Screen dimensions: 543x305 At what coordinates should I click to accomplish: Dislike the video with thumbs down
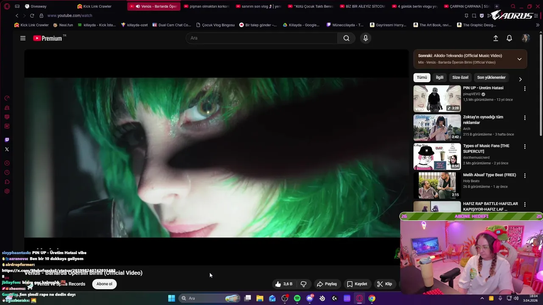coord(304,284)
